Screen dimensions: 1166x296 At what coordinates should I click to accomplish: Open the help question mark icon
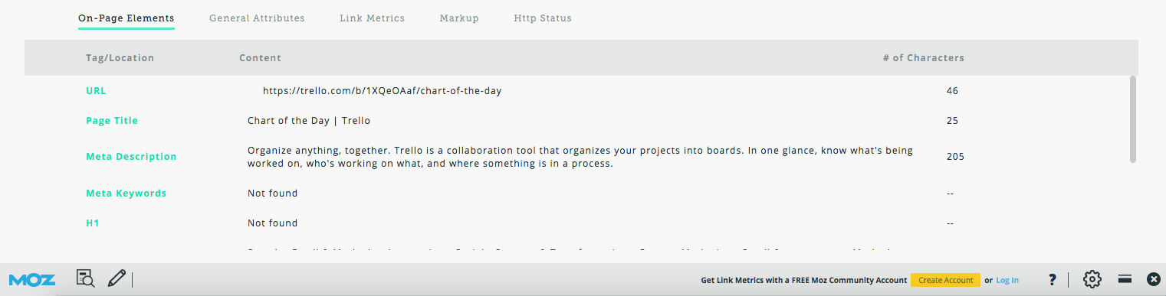click(x=1053, y=279)
